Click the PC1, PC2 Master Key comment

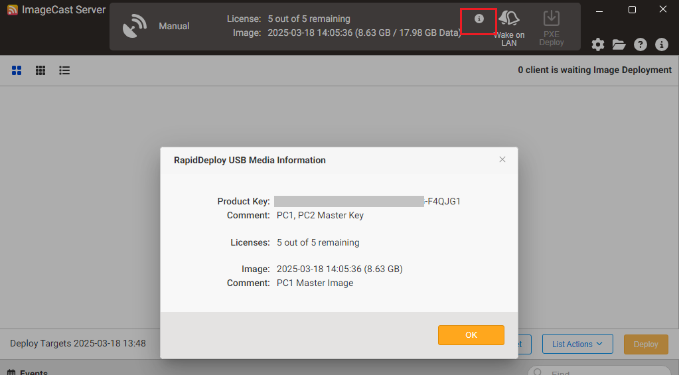click(320, 215)
